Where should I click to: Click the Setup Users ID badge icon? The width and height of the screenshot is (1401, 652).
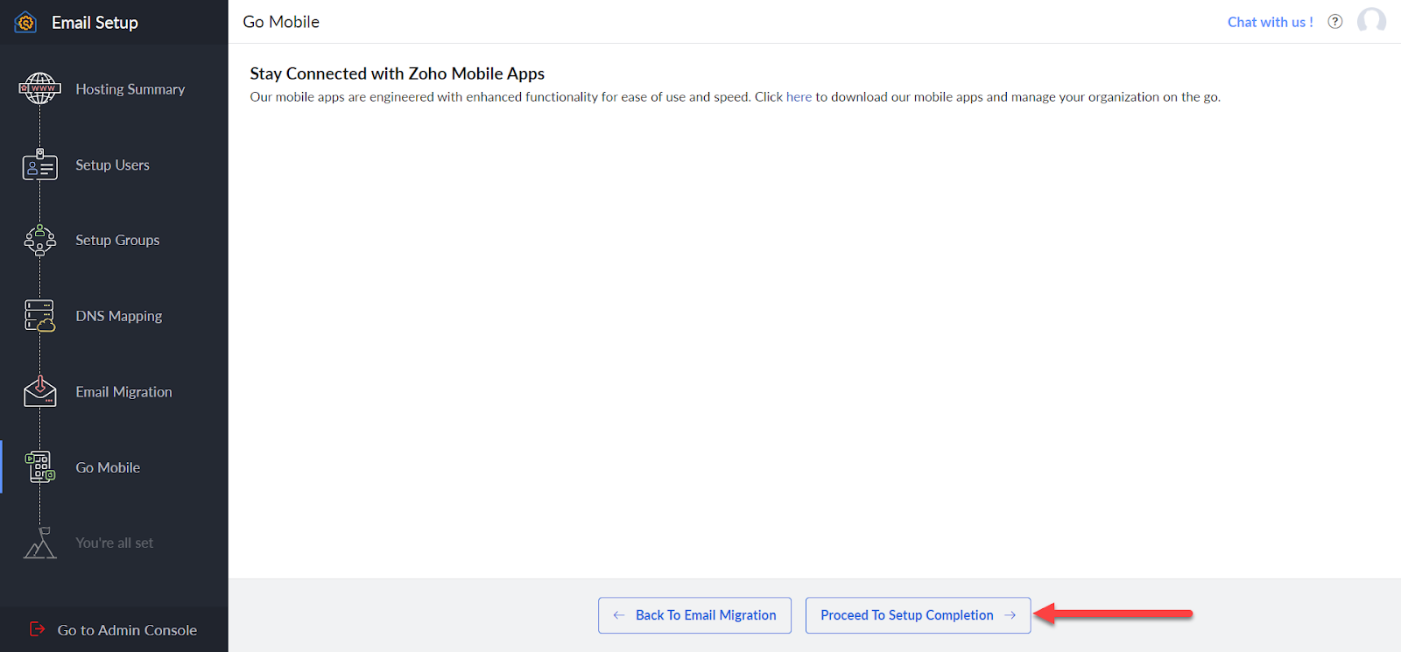click(x=39, y=165)
